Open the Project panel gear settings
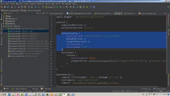This screenshot has width=170, height=96. (x=44, y=13)
